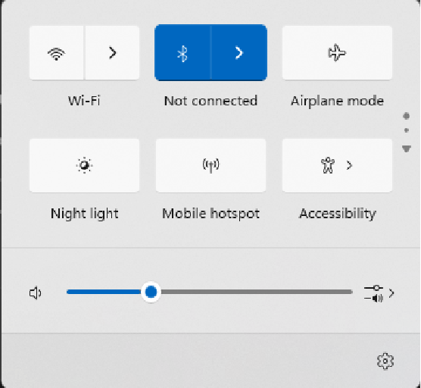Viewport: 421px width, 388px height.
Task: Click the volume slider thumb
Action: 151,292
